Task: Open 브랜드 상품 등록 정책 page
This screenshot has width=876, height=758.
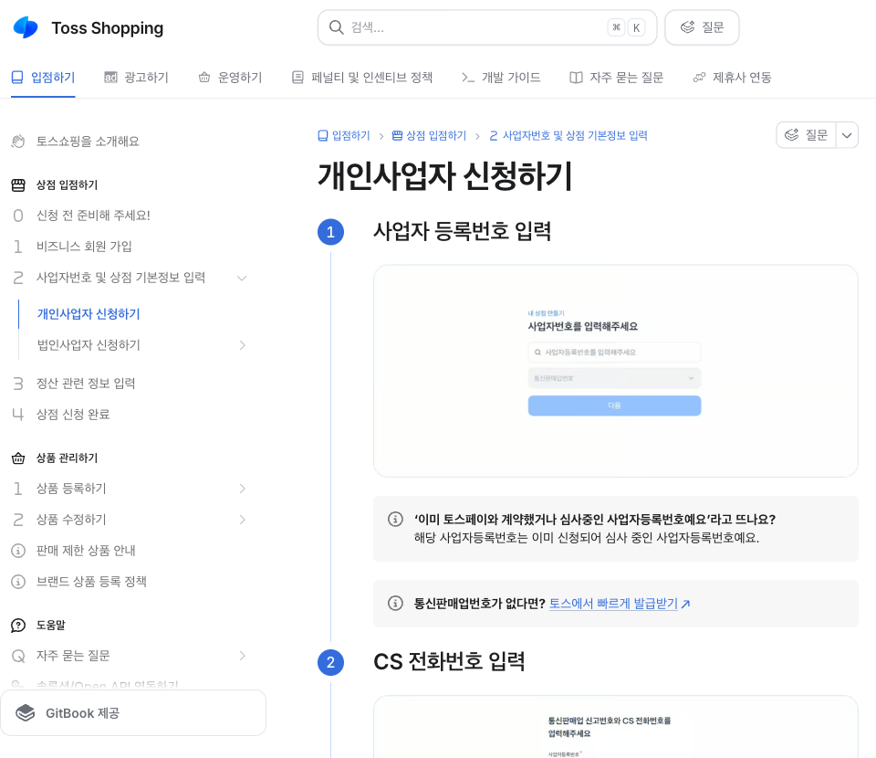Action: (91, 582)
